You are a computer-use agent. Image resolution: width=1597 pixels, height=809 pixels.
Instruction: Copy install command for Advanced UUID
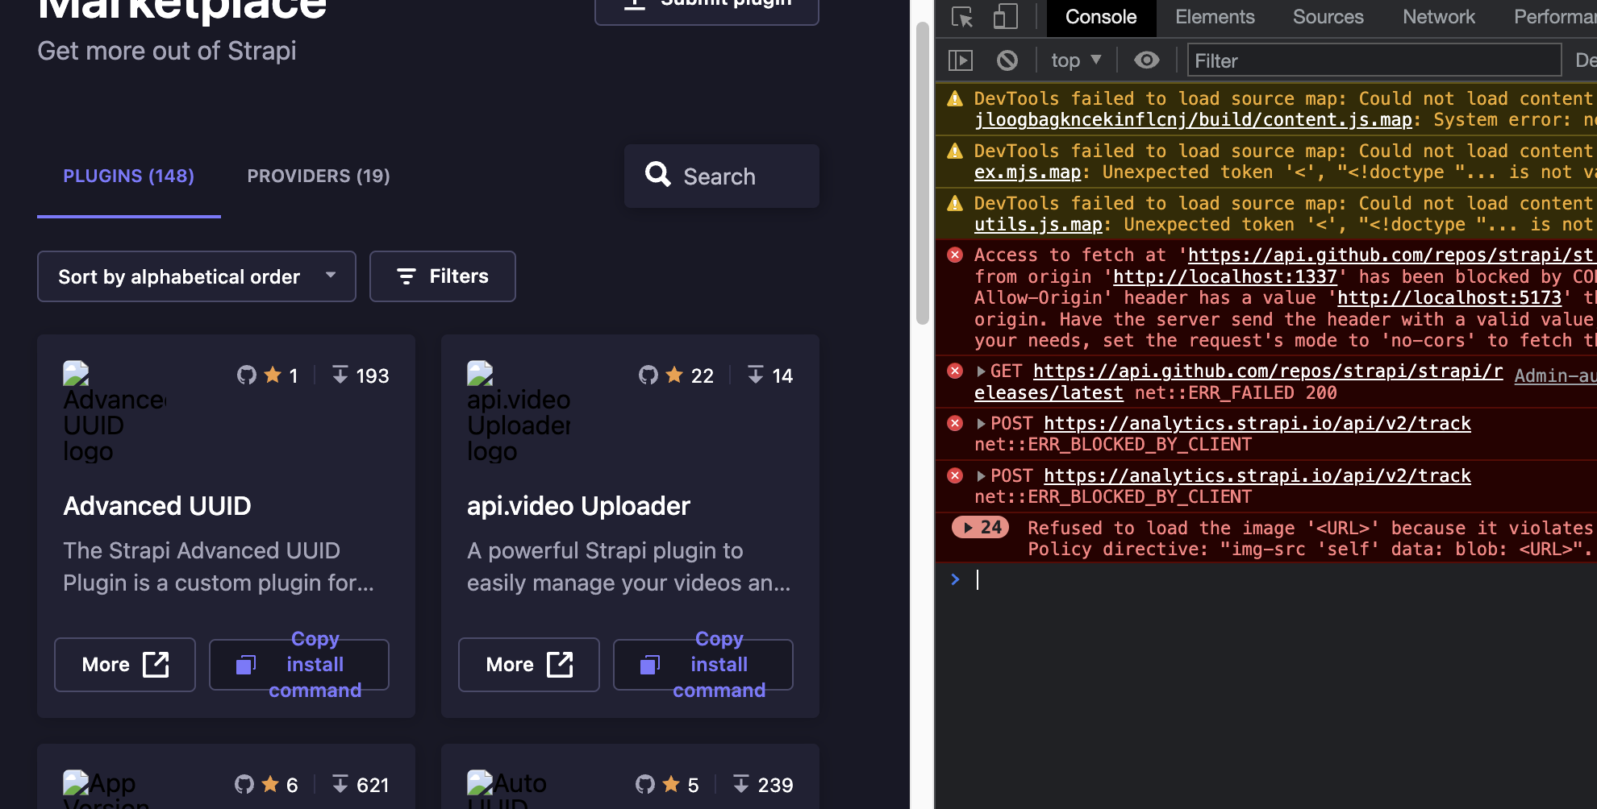299,665
